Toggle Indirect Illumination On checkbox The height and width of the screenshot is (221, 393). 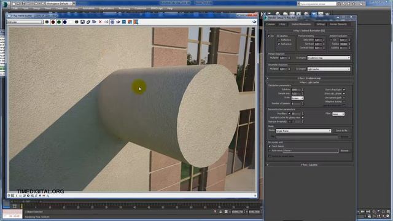(268, 36)
